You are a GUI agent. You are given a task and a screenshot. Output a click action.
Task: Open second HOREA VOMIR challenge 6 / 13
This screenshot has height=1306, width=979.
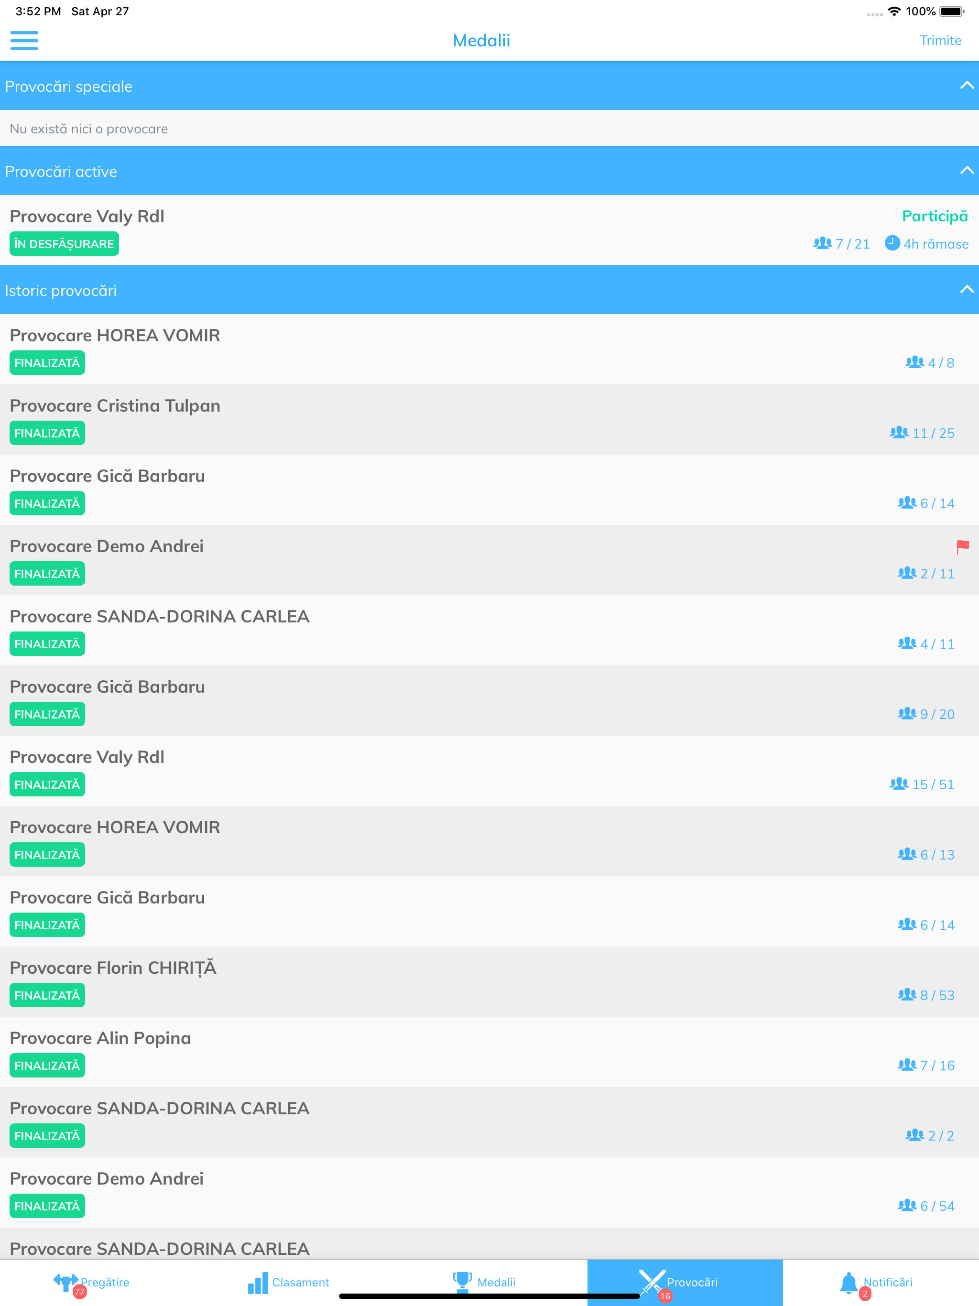[x=489, y=841]
